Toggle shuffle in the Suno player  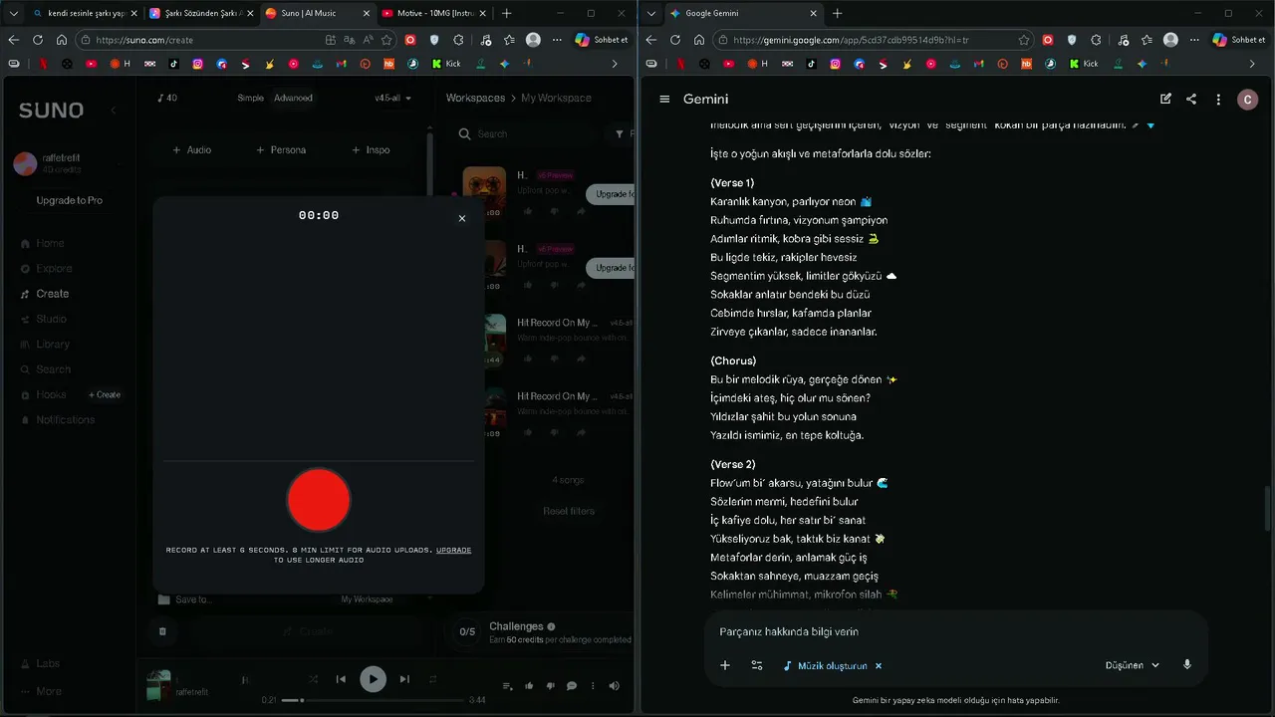point(313,679)
